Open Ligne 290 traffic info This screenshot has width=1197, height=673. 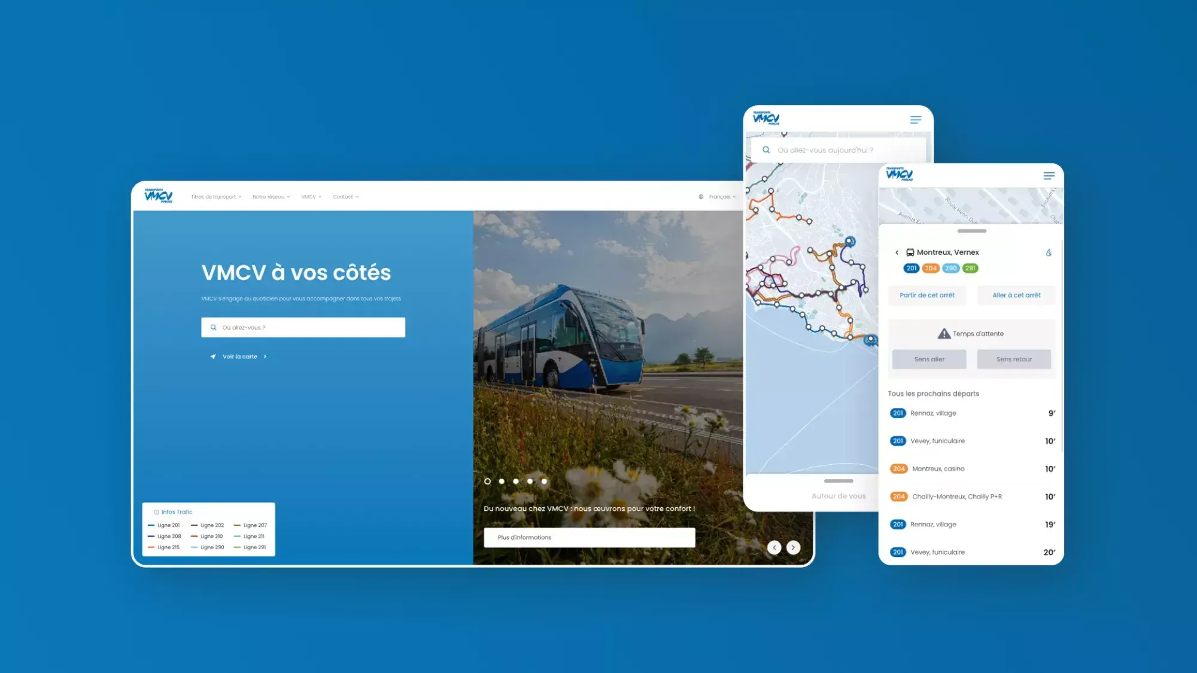click(207, 547)
